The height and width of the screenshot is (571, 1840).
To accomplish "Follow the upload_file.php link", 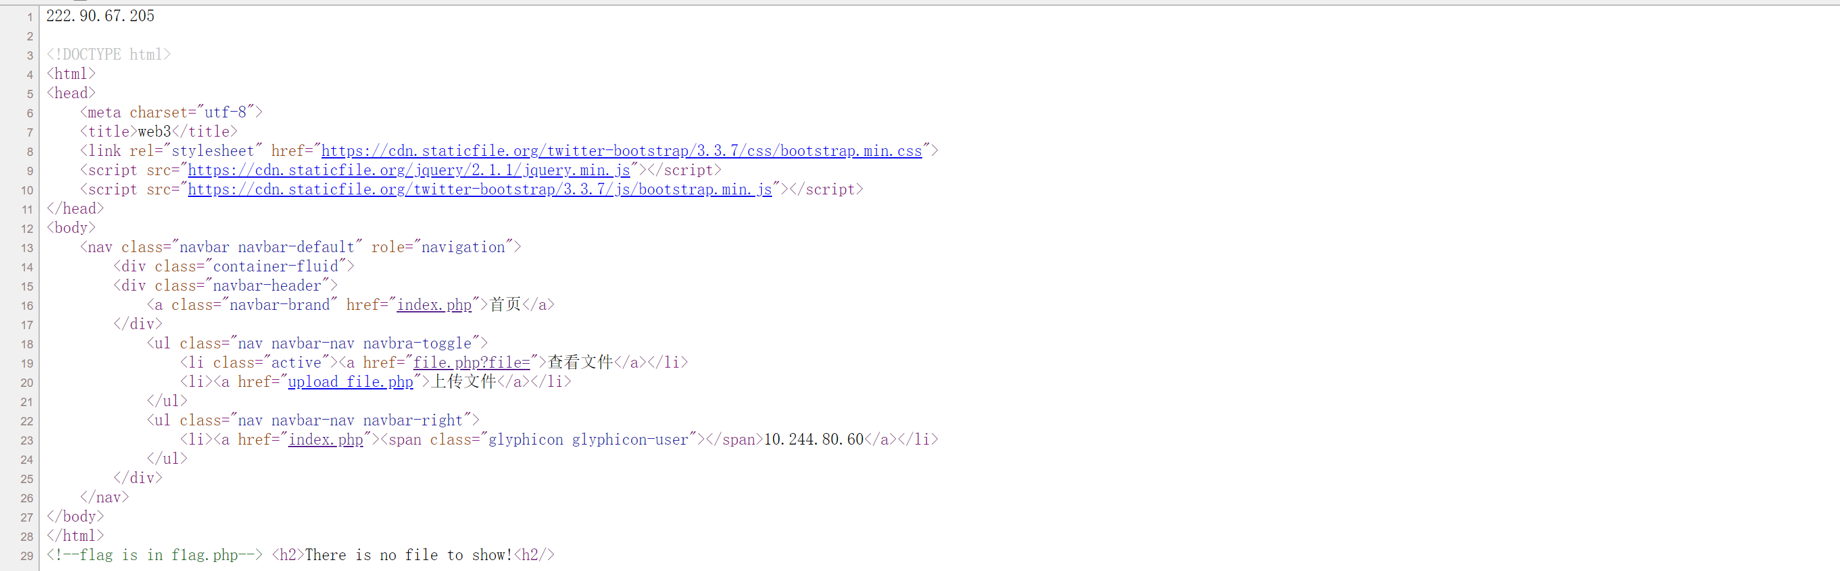I will 350,382.
